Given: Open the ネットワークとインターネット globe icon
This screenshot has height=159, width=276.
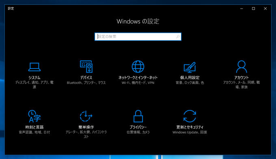Looking at the screenshot, I should [138, 67].
